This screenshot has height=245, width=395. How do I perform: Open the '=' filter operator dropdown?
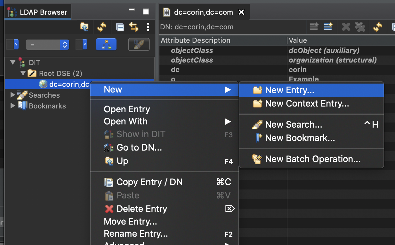click(47, 45)
